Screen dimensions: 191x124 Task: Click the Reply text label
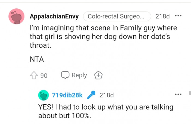pos(79,75)
